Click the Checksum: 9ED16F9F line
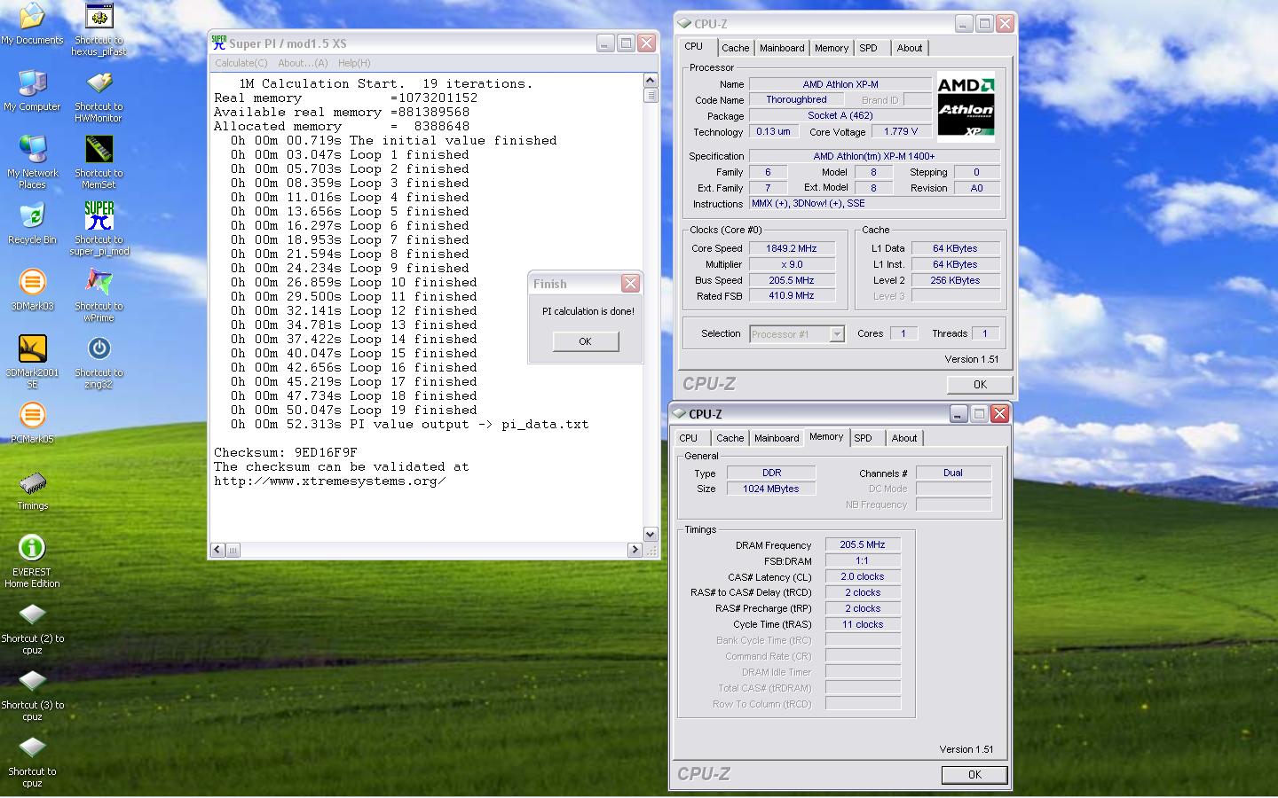The height and width of the screenshot is (798, 1278). 286,452
